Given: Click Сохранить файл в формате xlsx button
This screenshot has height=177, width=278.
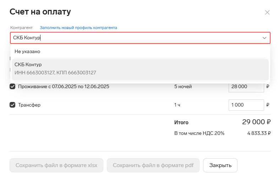Looking at the screenshot, I should tap(56, 165).
